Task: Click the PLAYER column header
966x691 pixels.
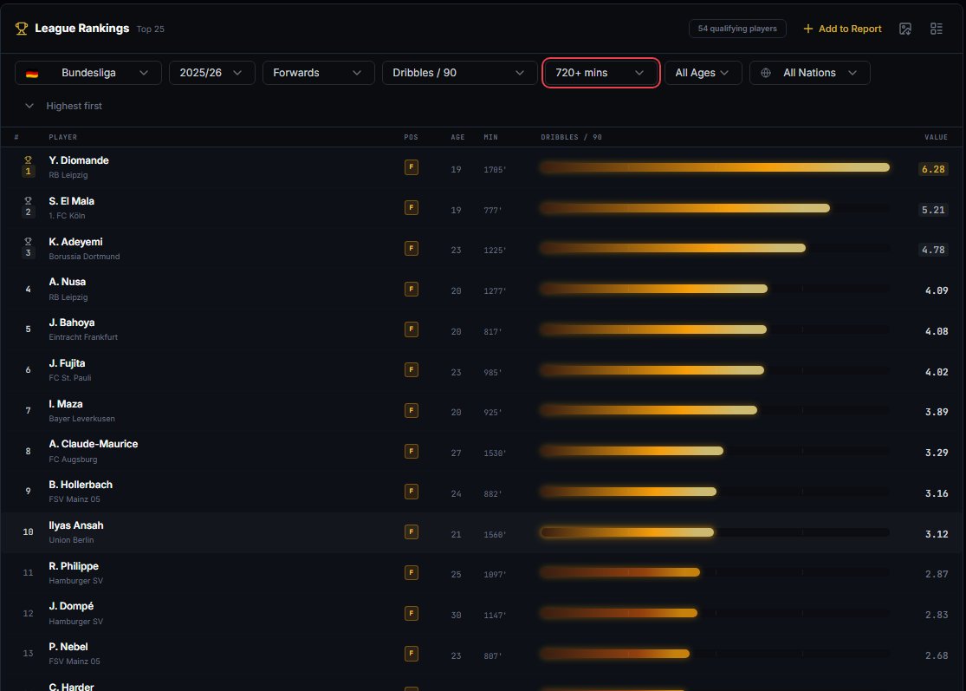Action: tap(63, 138)
